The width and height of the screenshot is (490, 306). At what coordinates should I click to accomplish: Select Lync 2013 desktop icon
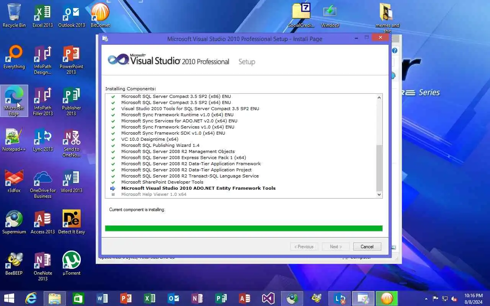click(x=42, y=140)
